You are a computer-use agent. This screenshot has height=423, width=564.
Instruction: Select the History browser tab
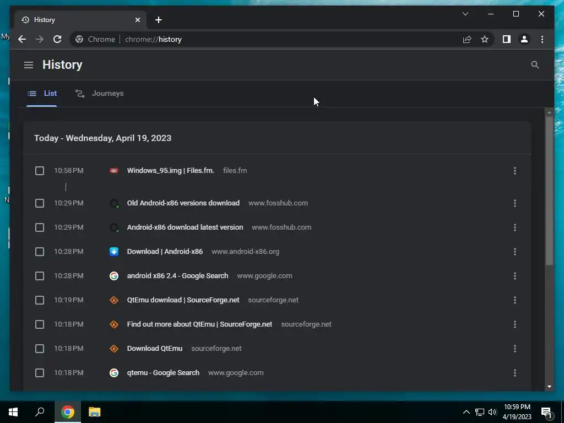[x=80, y=20]
